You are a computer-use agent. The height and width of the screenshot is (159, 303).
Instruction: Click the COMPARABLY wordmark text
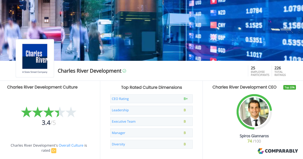pyautogui.click(x=282, y=151)
